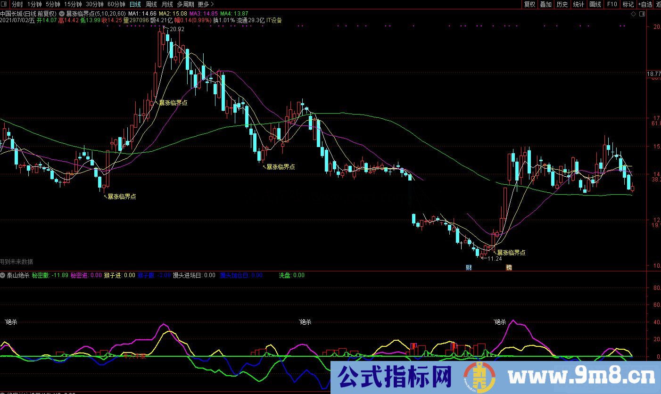This screenshot has width=661, height=394.
Task: Switch to 周线 weekly chart
Action: (x=151, y=4)
